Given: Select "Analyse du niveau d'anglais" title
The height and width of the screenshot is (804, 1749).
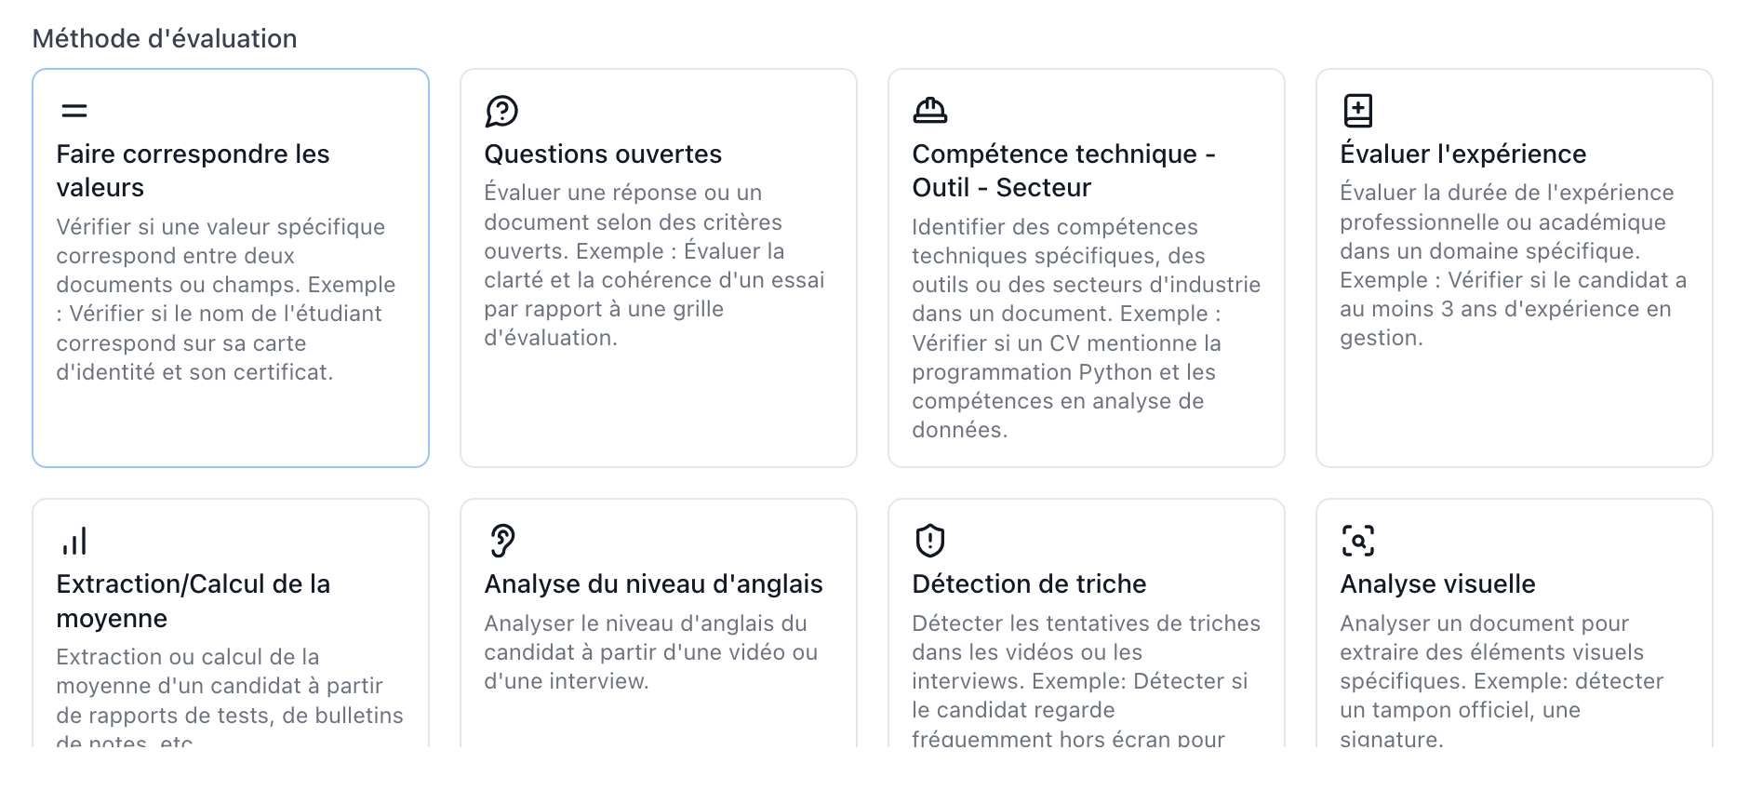Looking at the screenshot, I should (653, 583).
